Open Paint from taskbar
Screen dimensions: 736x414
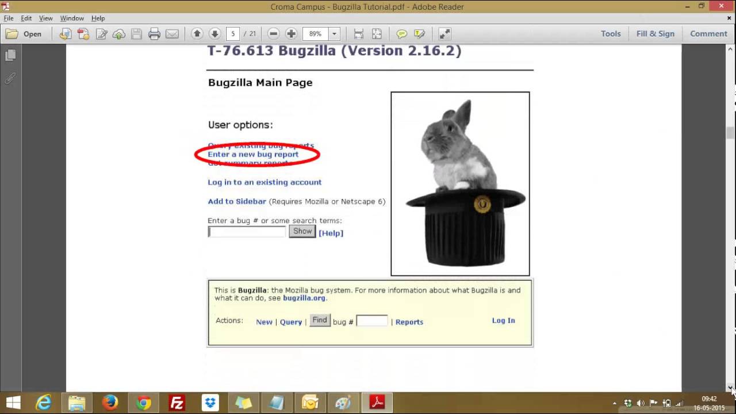point(344,402)
